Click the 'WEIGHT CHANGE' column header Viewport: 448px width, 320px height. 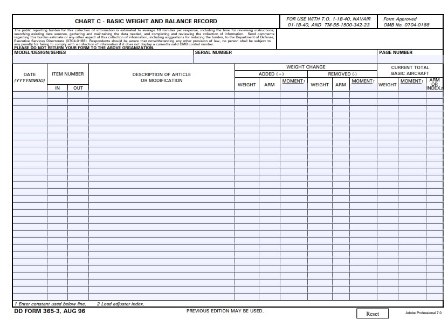pos(306,67)
